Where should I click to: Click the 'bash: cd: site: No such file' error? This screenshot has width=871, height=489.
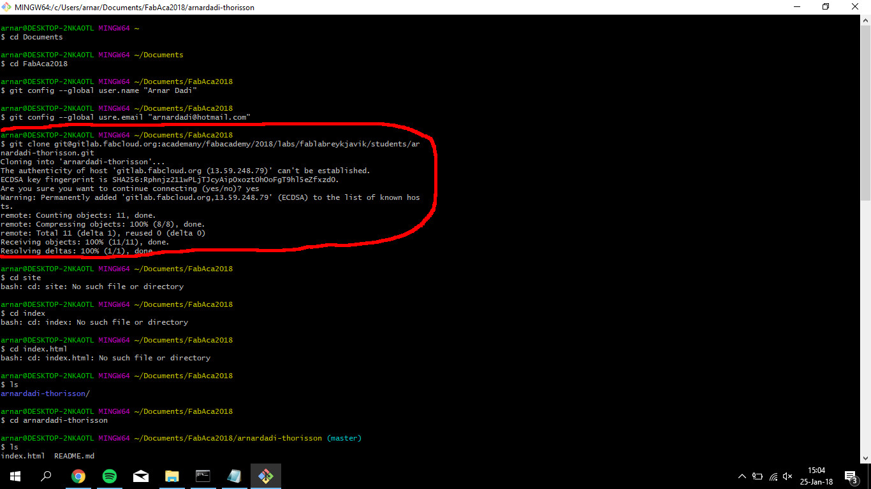(x=92, y=287)
